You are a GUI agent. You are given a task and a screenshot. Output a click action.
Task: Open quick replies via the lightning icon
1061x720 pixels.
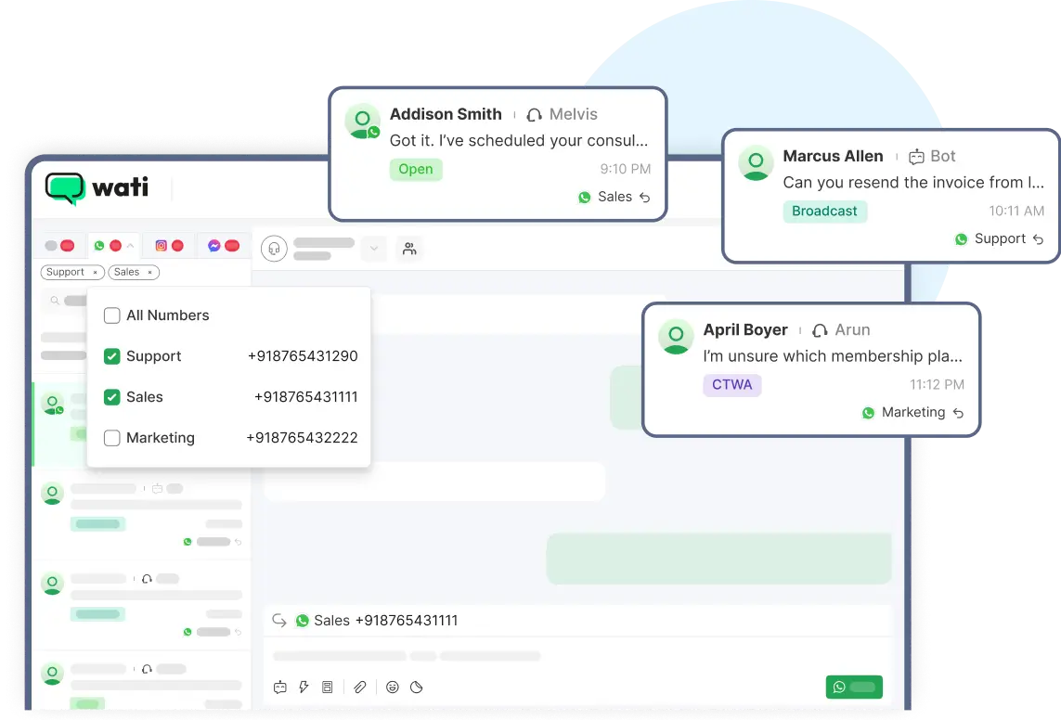(x=304, y=687)
